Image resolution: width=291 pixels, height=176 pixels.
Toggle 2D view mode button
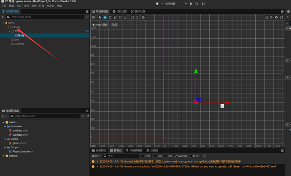[x=94, y=18]
